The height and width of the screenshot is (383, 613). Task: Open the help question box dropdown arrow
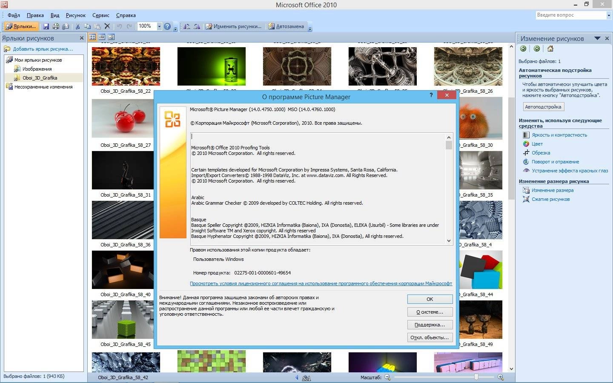609,15
